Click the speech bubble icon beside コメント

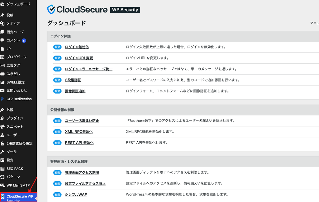tap(2, 40)
